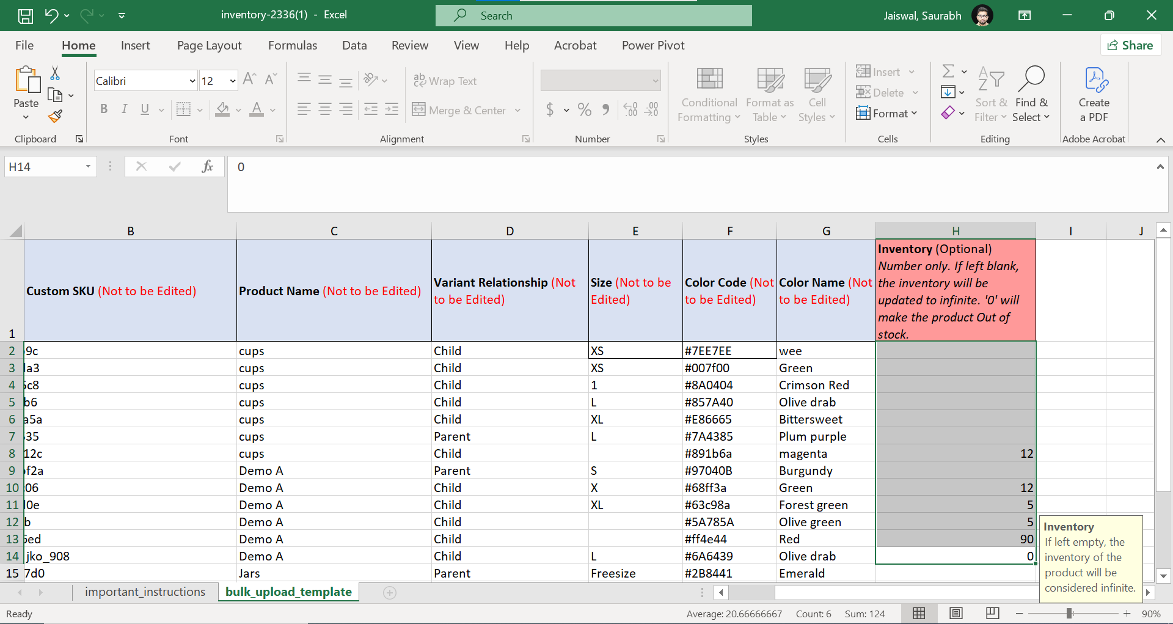Click the zoom slider handle
The height and width of the screenshot is (624, 1173).
tap(1070, 613)
